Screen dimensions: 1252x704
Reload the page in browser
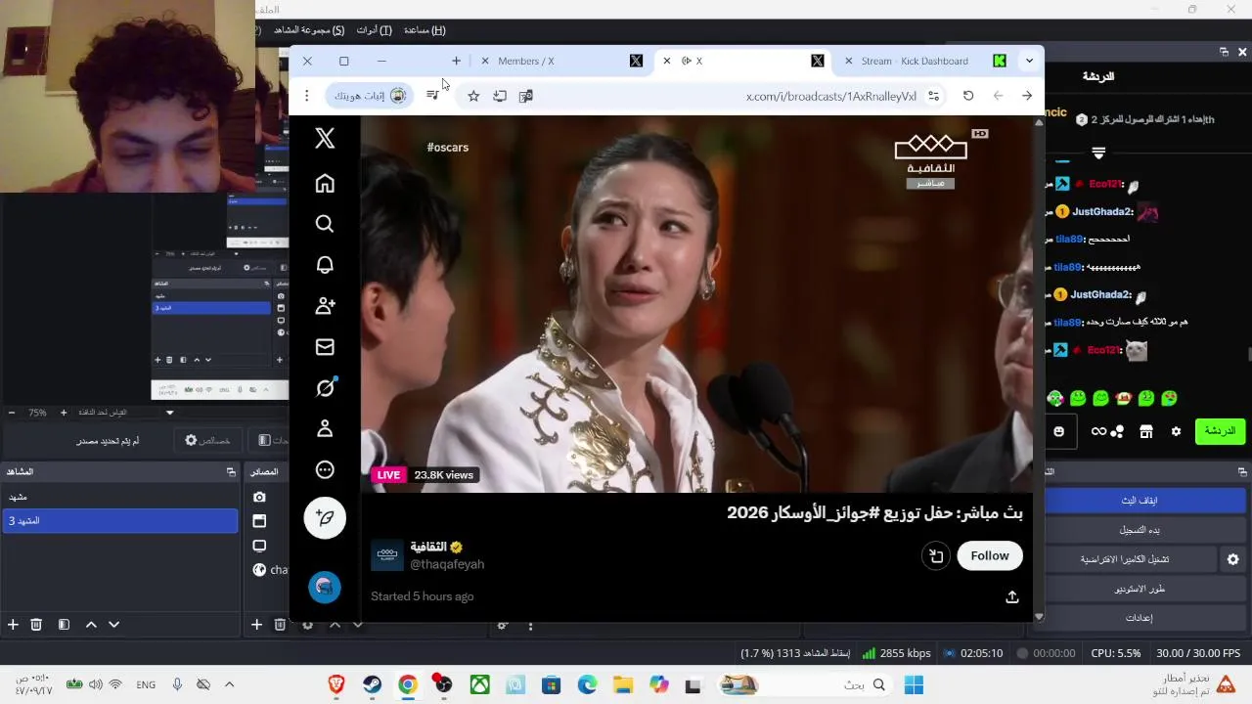pos(968,96)
